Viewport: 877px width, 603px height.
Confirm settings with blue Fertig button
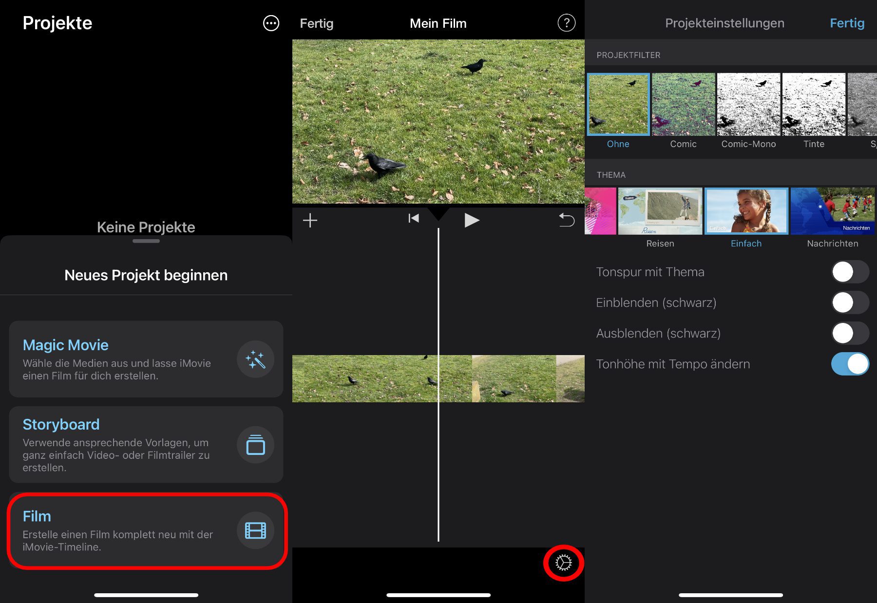(x=847, y=23)
